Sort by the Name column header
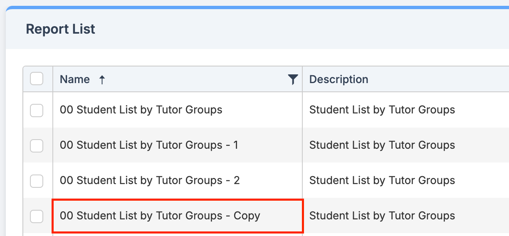 tap(75, 79)
